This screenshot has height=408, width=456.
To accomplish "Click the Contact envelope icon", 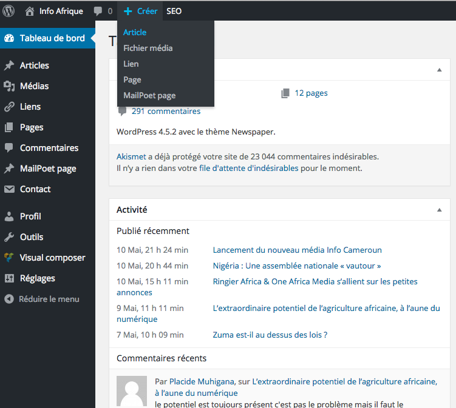I will coord(9,189).
